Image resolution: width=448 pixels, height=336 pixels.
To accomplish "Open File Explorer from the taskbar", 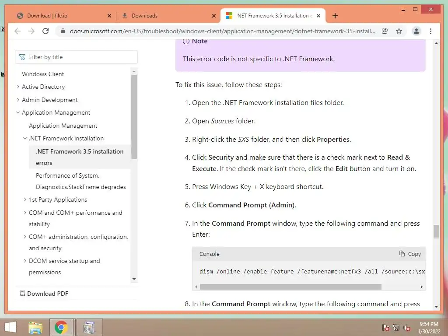I will coord(35,327).
